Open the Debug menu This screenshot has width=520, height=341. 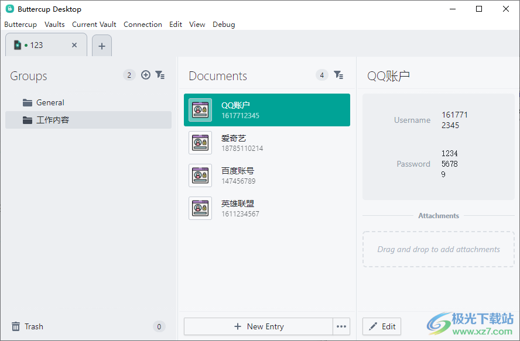pos(224,25)
